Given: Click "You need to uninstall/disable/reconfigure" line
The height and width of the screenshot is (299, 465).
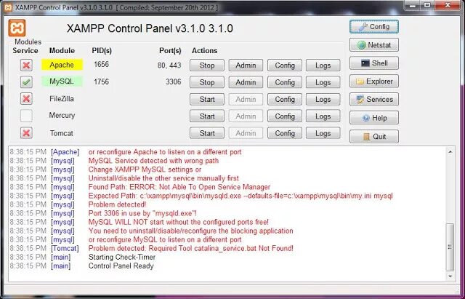Looking at the screenshot, I should tap(190, 231).
